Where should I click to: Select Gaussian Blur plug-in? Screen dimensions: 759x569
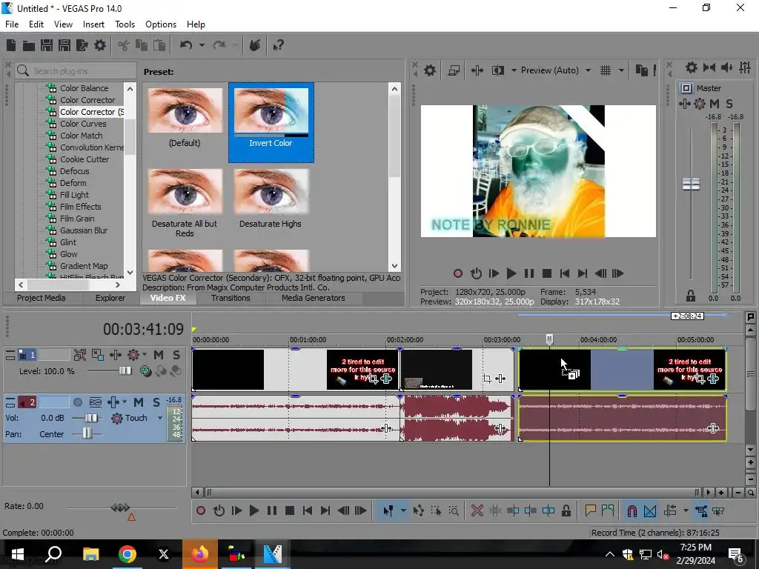coord(83,230)
